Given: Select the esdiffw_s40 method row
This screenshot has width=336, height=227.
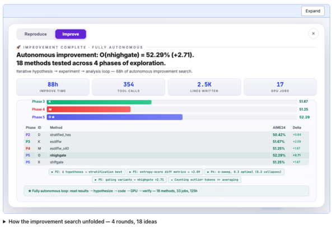Looking at the screenshot, I should [166, 148].
